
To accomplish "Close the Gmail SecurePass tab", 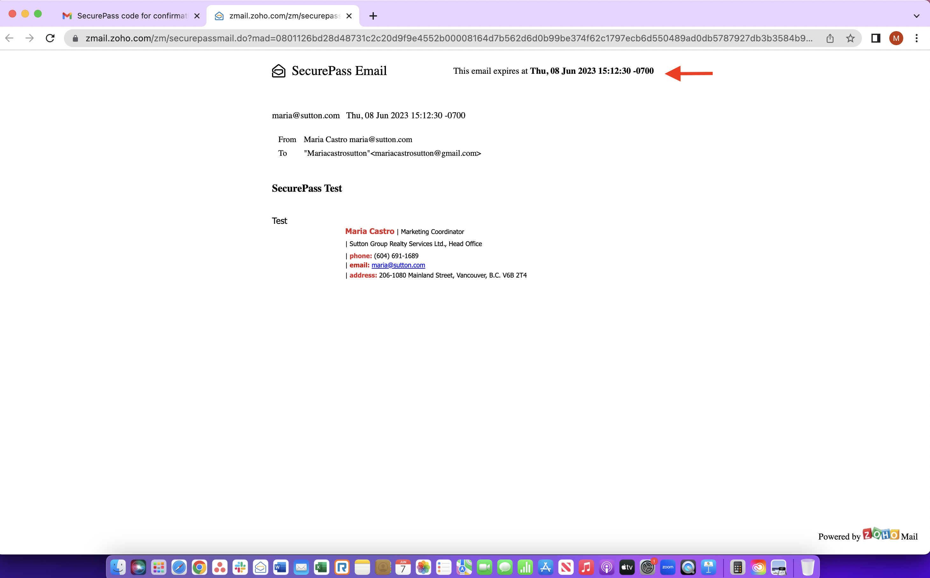I will tap(197, 16).
